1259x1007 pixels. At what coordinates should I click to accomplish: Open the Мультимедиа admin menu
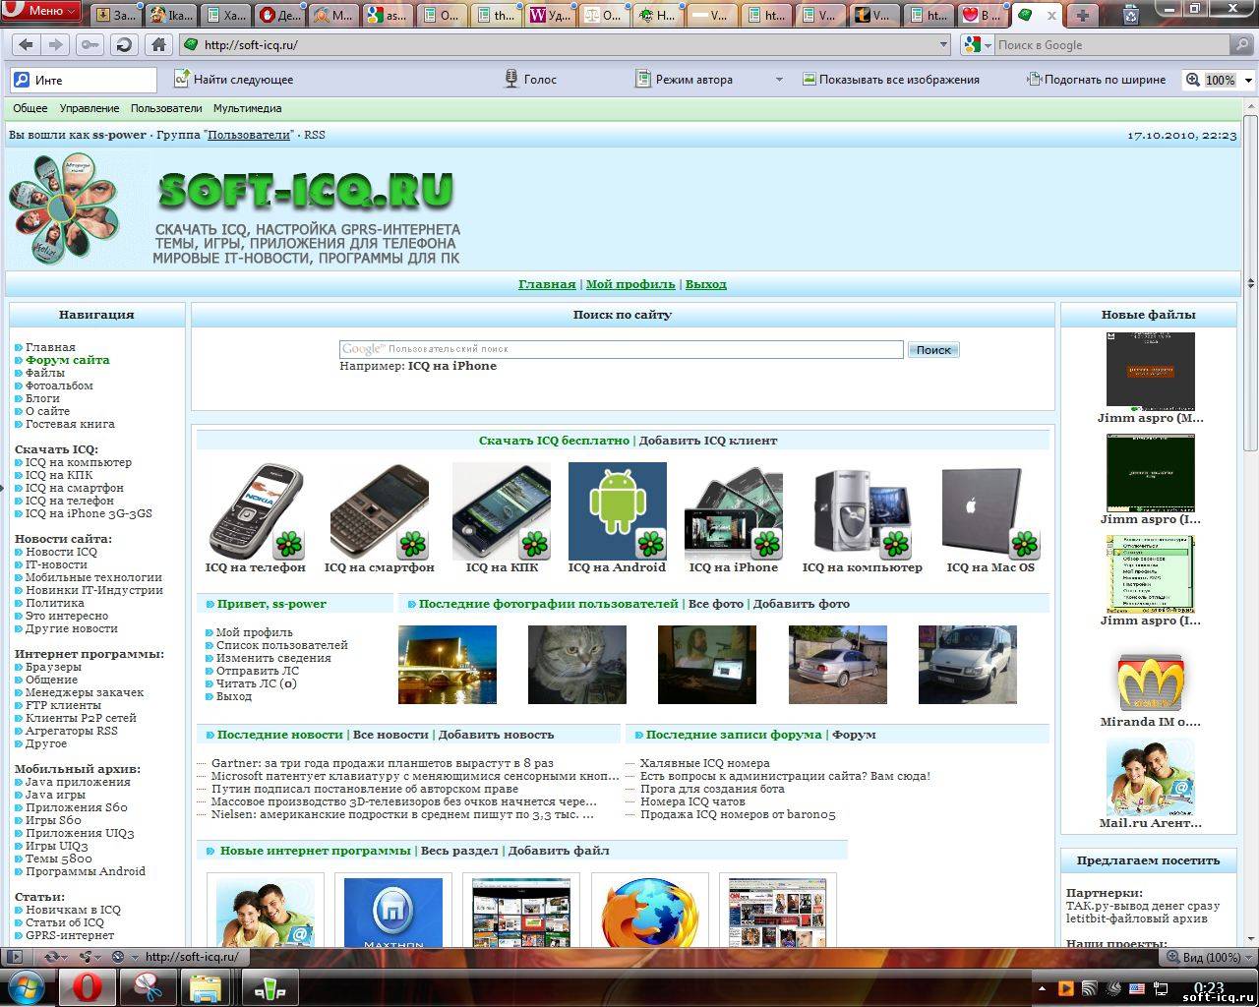(248, 108)
